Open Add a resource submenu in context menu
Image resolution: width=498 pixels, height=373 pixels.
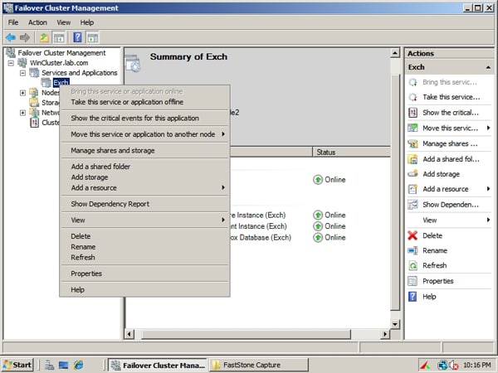[x=223, y=188]
